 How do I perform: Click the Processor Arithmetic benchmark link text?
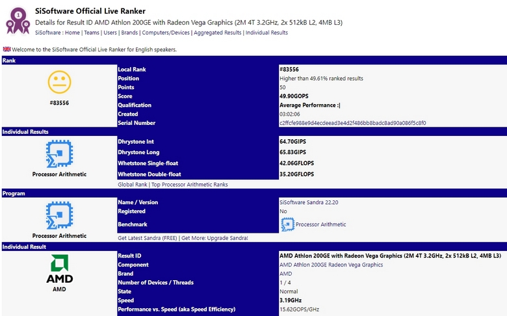pos(320,224)
